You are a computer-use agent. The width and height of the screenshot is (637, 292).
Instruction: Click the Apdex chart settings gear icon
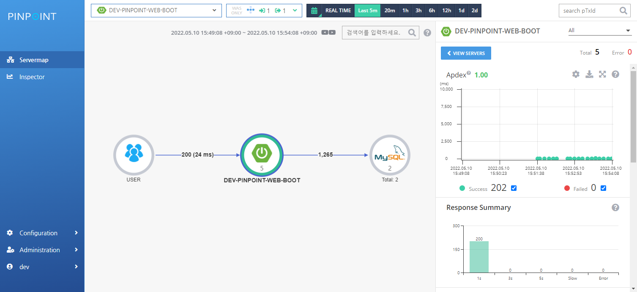point(576,74)
